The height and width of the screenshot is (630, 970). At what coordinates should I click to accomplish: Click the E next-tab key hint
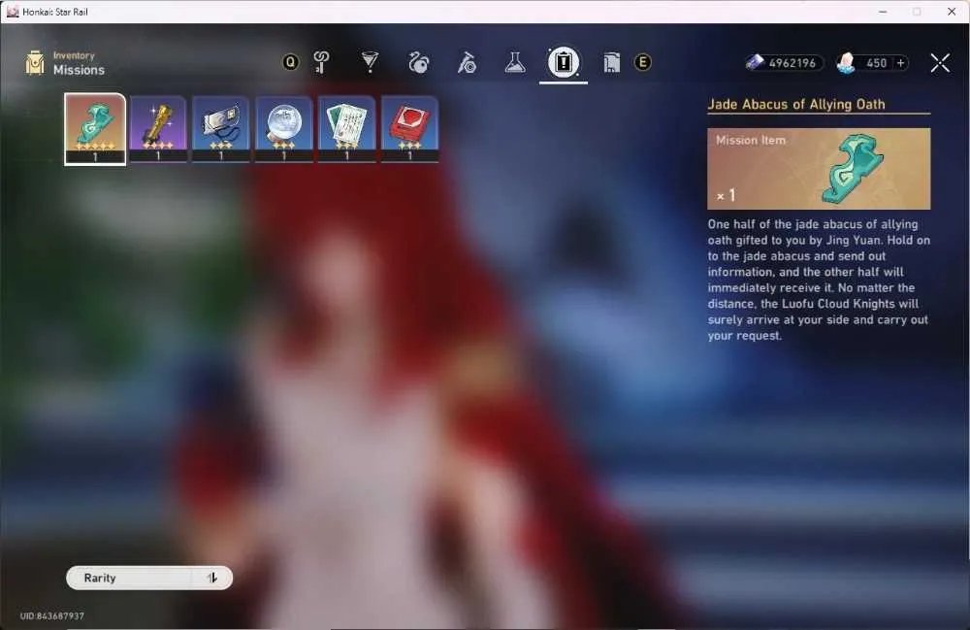(643, 62)
